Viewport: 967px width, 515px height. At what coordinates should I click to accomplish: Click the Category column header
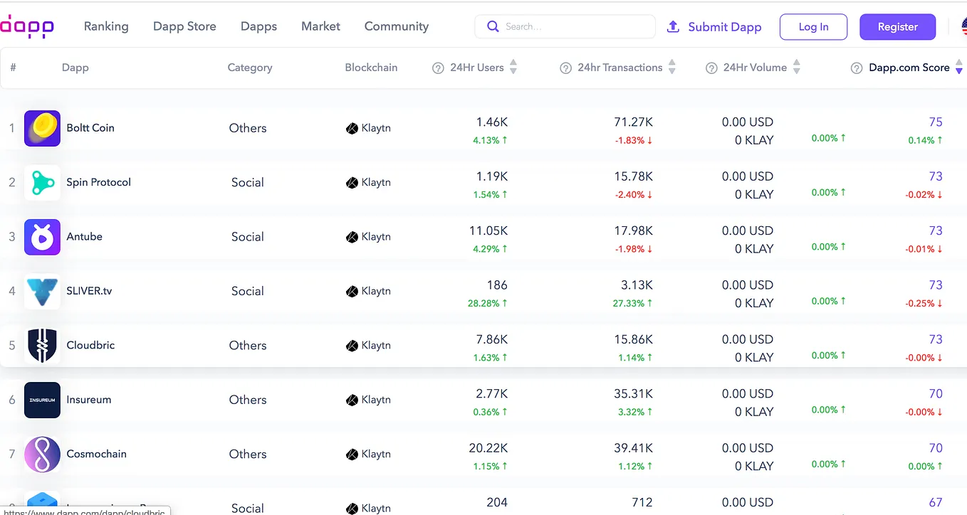pyautogui.click(x=250, y=68)
